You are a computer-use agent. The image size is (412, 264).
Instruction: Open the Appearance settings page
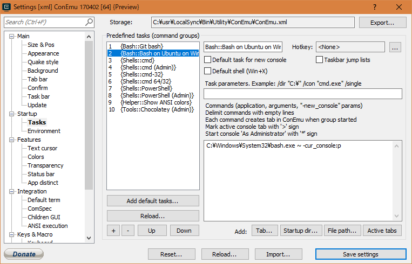[43, 53]
